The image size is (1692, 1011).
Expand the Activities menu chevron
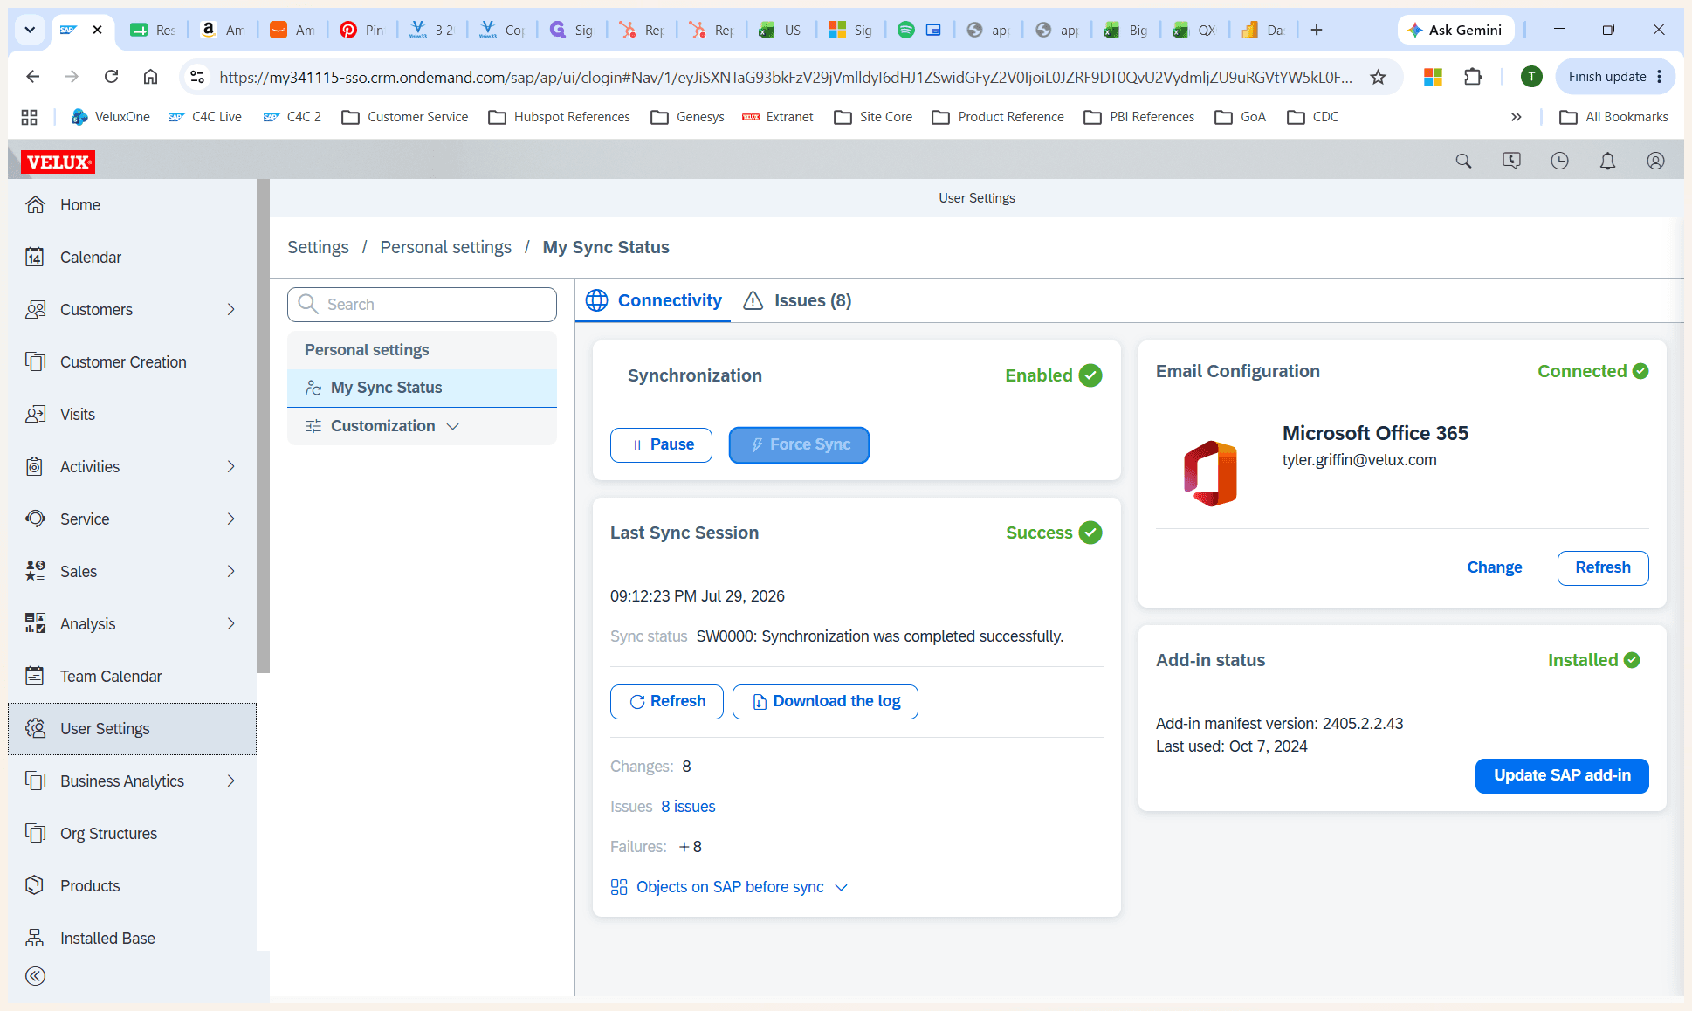(231, 467)
